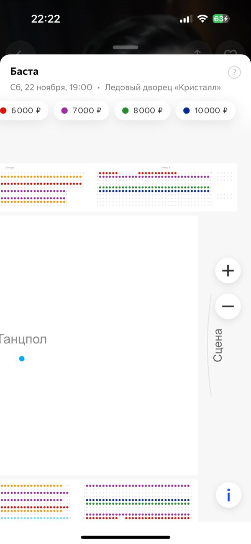Tap the red 6000 ₽ color dot
Viewport: 251px width, 544px height.
coord(3,111)
